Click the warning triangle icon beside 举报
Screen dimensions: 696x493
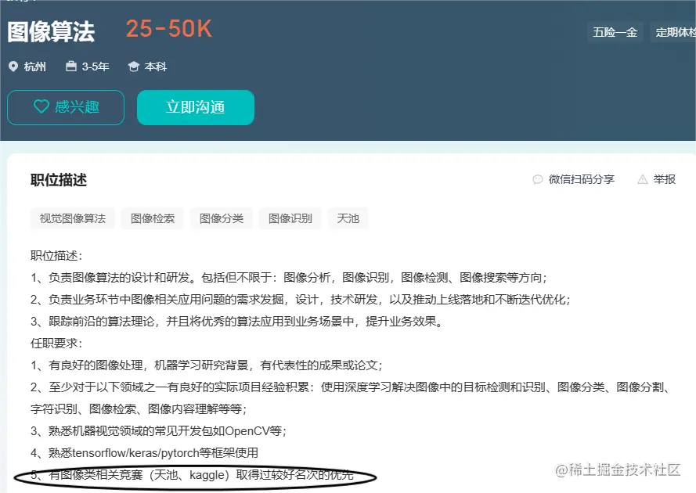pyautogui.click(x=642, y=179)
